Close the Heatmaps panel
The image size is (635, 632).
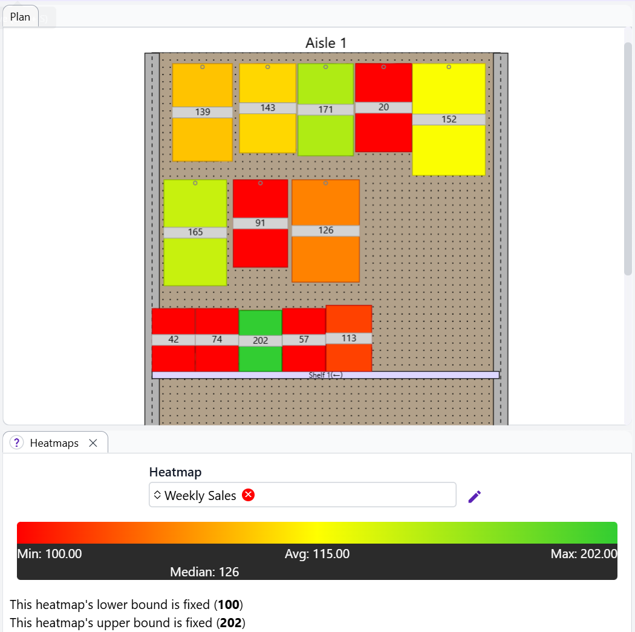point(93,443)
